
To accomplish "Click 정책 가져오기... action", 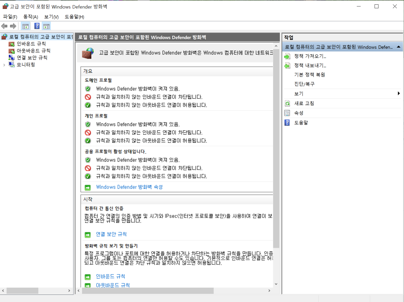I will (310, 56).
